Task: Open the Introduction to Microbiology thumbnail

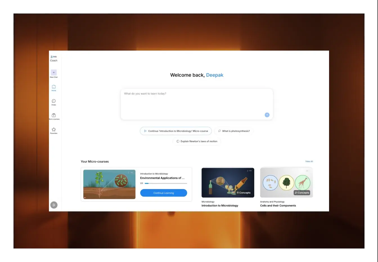Action: (228, 183)
